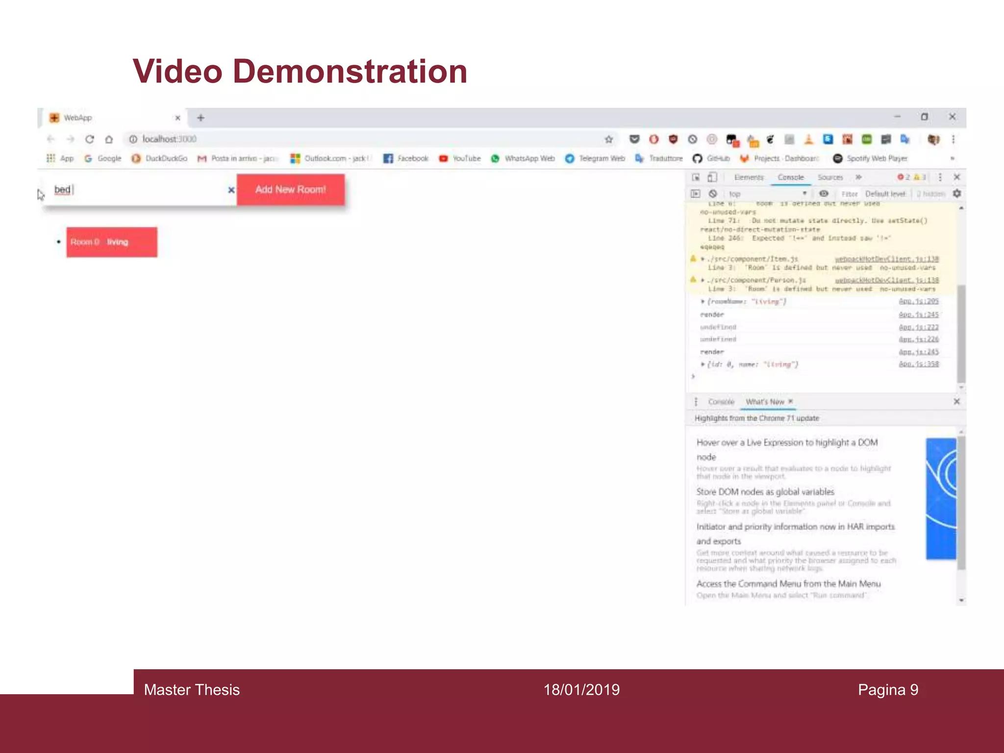Toggle the DevTools device toolbar icon
1004x753 pixels.
[712, 177]
